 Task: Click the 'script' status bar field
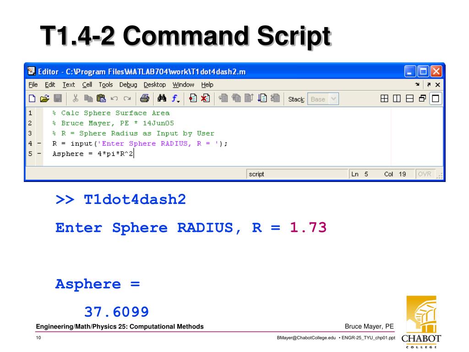click(x=297, y=174)
